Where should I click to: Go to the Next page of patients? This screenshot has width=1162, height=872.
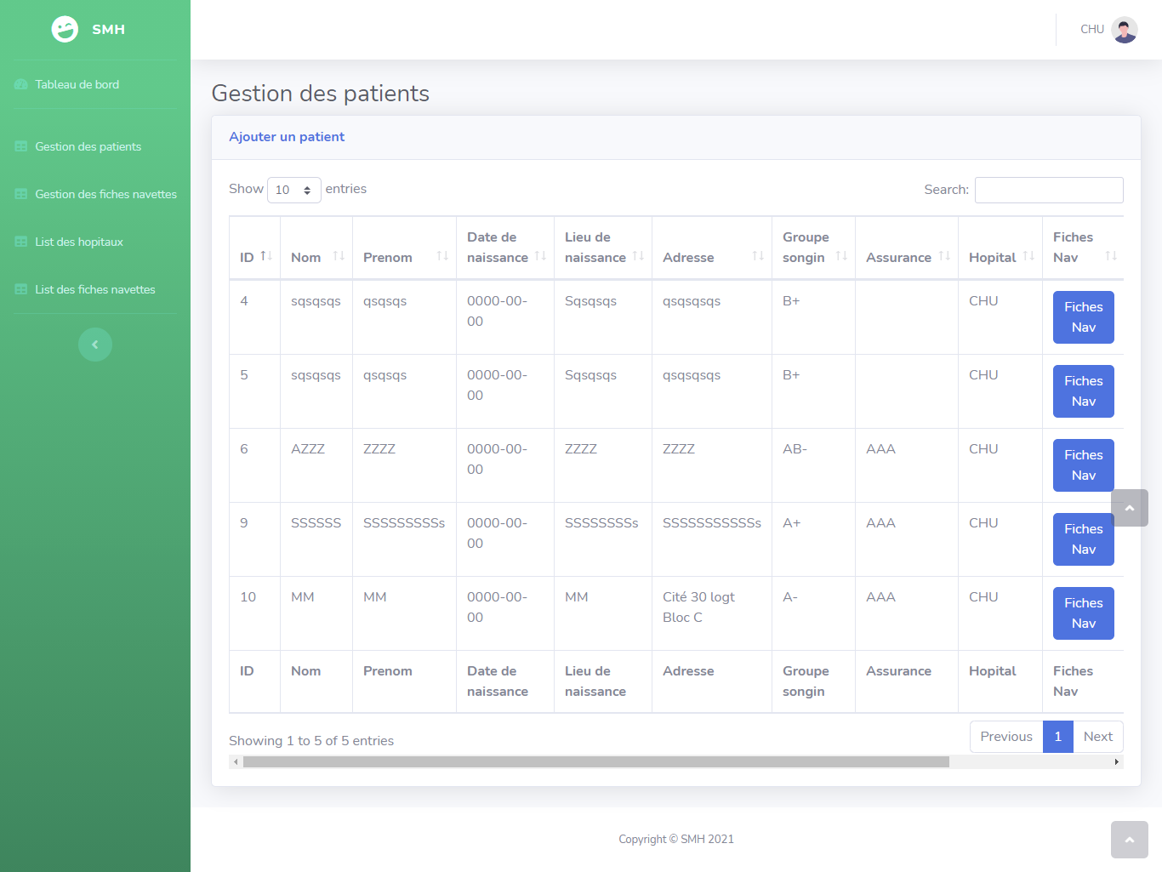[1098, 736]
